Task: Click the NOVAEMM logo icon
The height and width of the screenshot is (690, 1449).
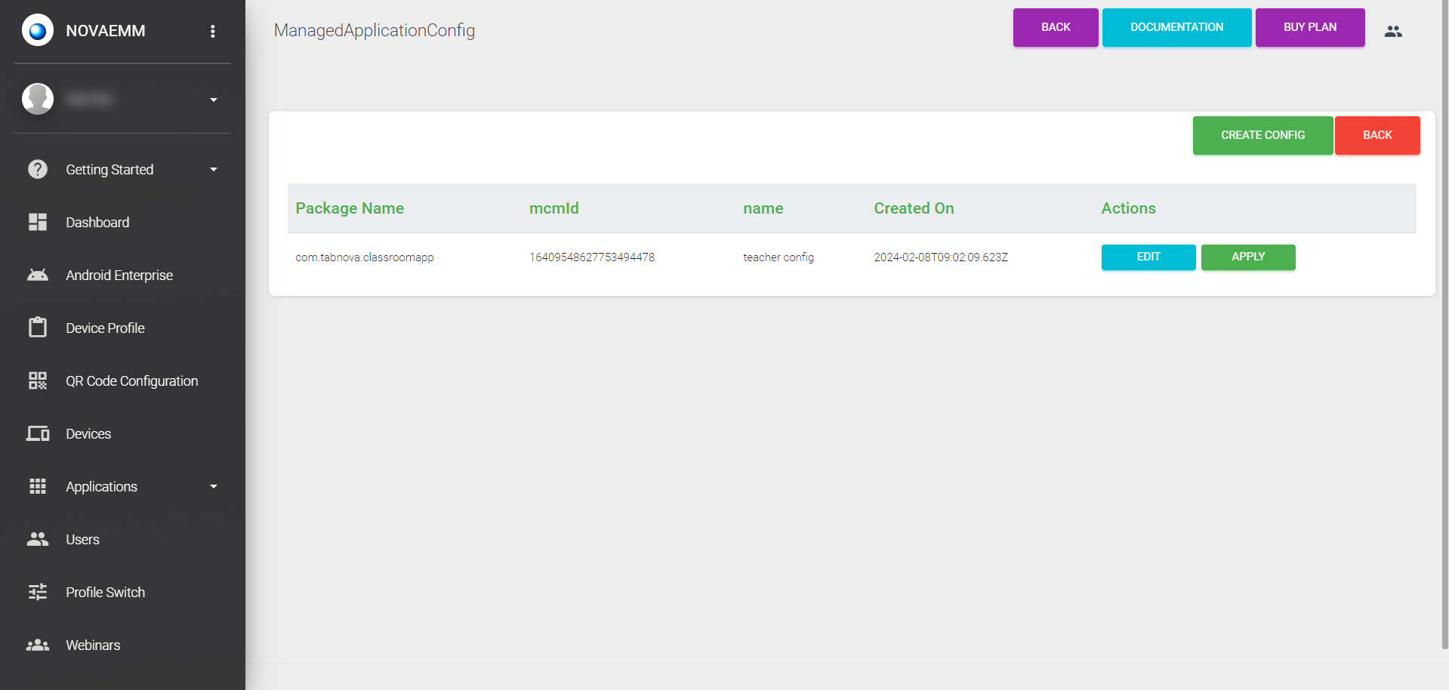Action: click(x=38, y=30)
